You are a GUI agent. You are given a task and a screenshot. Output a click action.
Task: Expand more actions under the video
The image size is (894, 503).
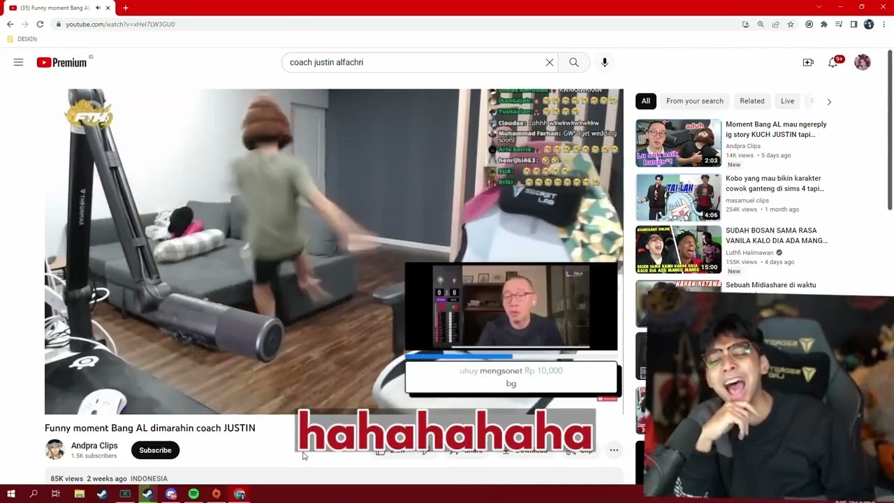click(x=614, y=450)
